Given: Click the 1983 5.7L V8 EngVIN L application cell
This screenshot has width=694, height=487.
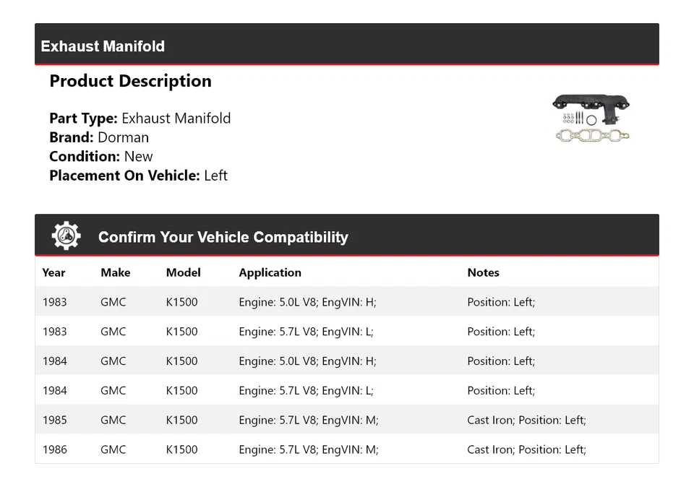Looking at the screenshot, I should [x=306, y=332].
